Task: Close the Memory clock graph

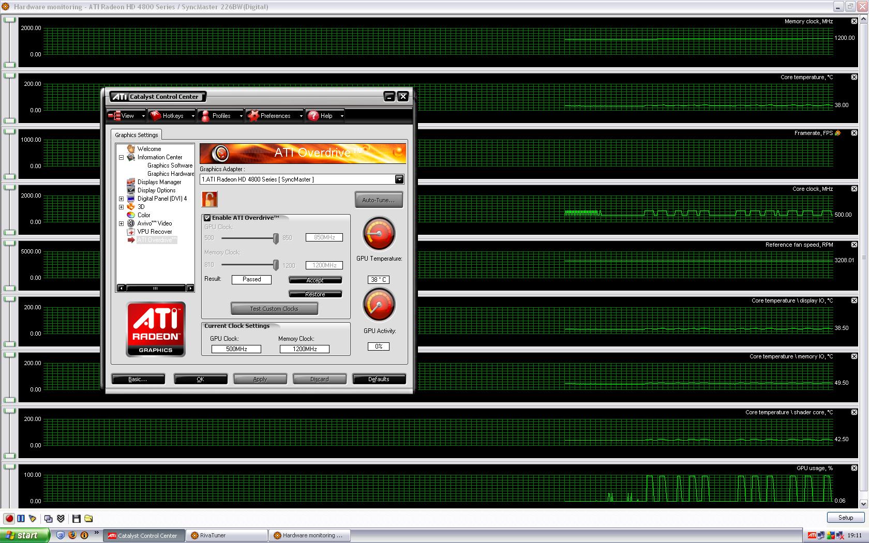Action: [x=854, y=21]
